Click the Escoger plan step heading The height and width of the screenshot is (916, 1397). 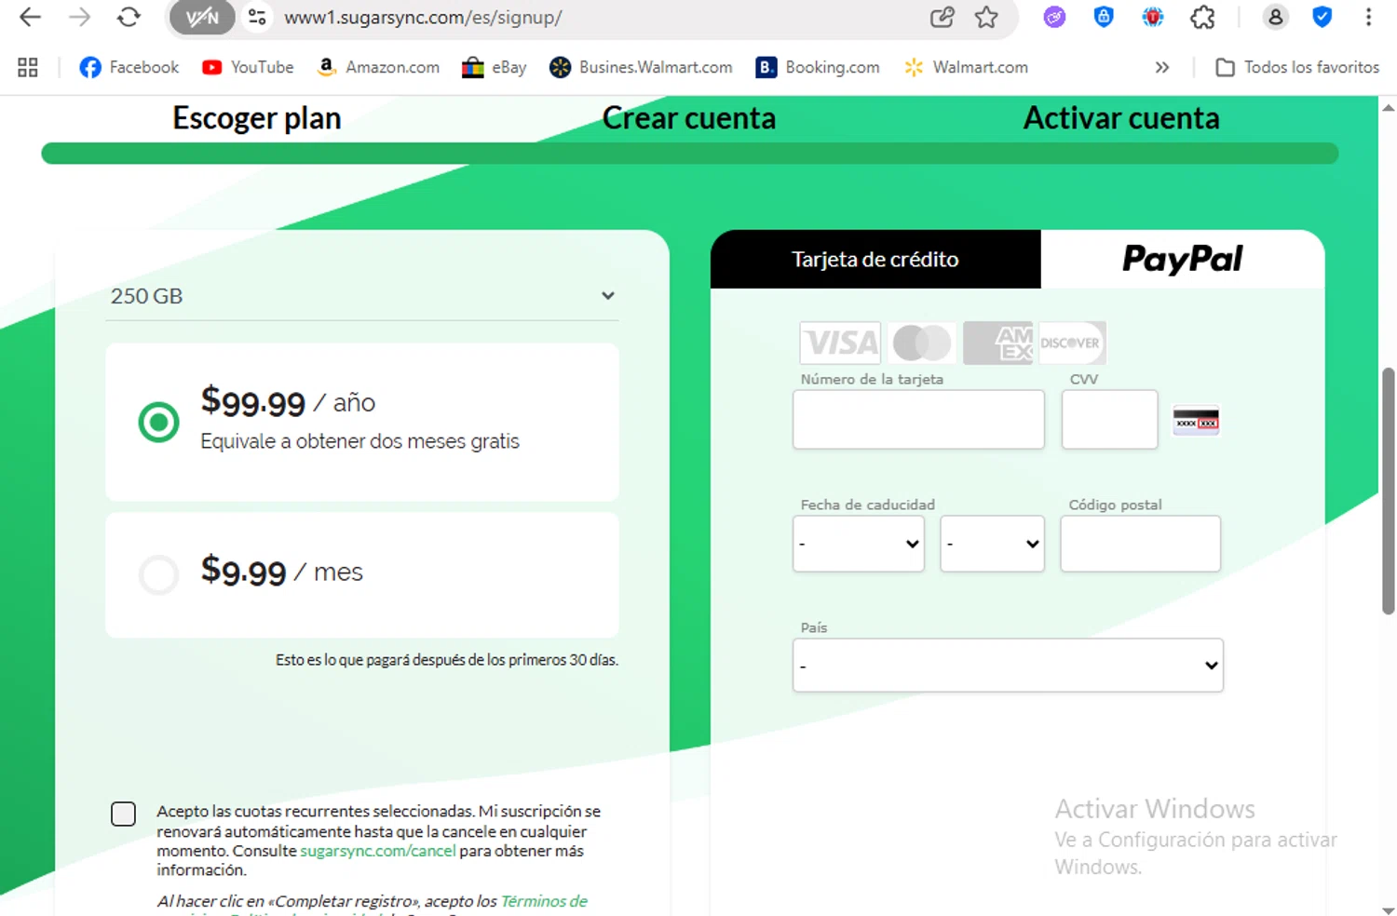[257, 118]
